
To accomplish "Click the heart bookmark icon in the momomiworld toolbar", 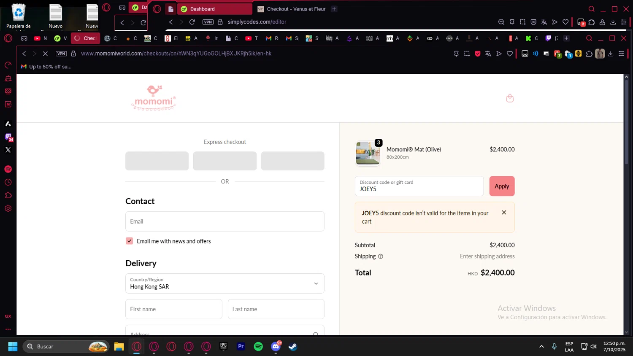I will 510,54.
